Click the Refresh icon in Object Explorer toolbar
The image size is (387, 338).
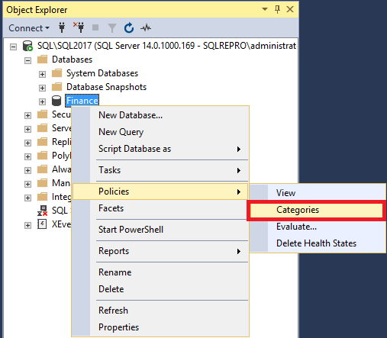tap(129, 27)
